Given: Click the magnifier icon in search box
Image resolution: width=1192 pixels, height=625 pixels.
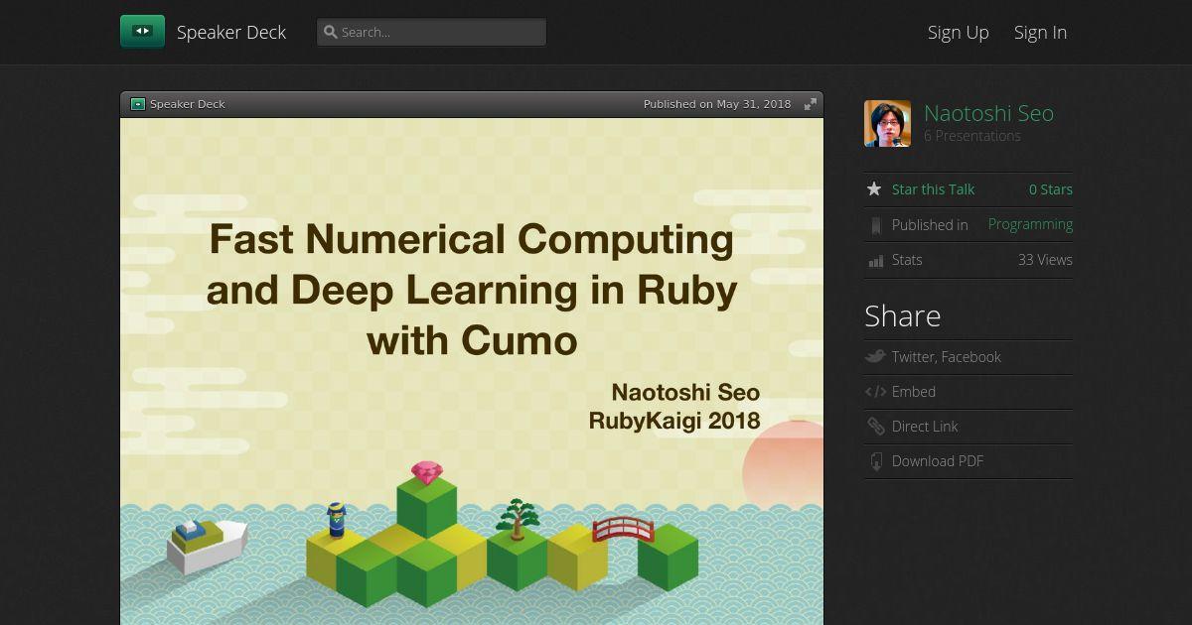Looking at the screenshot, I should [331, 32].
